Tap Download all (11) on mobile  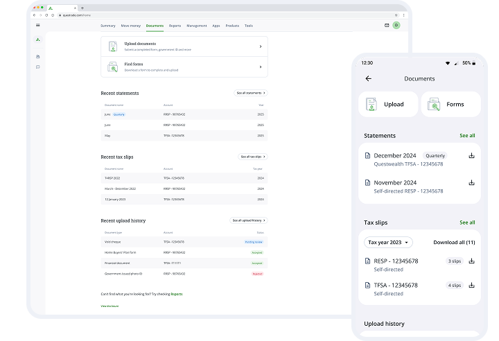pos(454,243)
